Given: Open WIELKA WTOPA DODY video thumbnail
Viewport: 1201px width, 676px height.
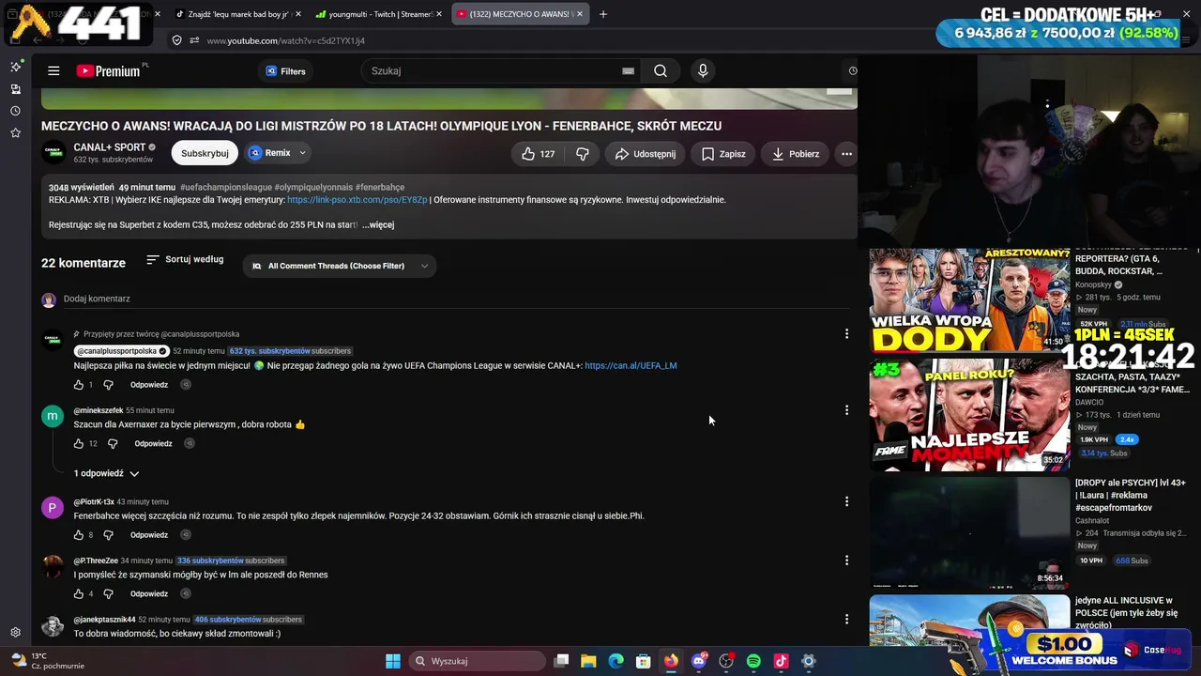Looking at the screenshot, I should (x=969, y=300).
